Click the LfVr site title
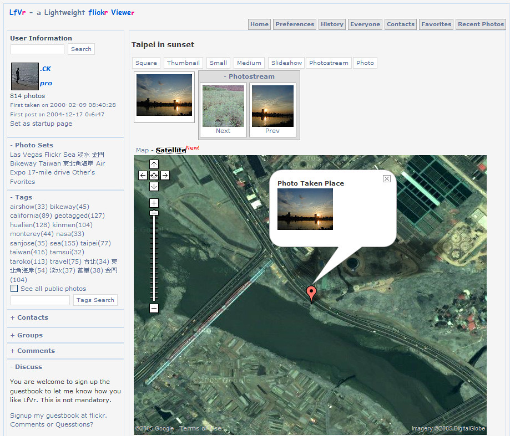Image resolution: width=510 pixels, height=436 pixels. 72,12
